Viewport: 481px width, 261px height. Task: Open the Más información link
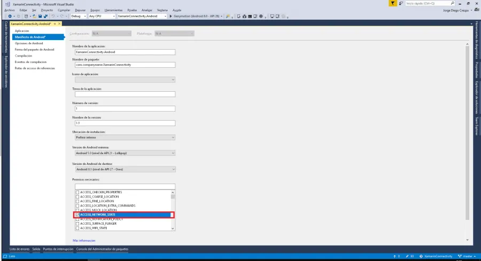coord(84,241)
